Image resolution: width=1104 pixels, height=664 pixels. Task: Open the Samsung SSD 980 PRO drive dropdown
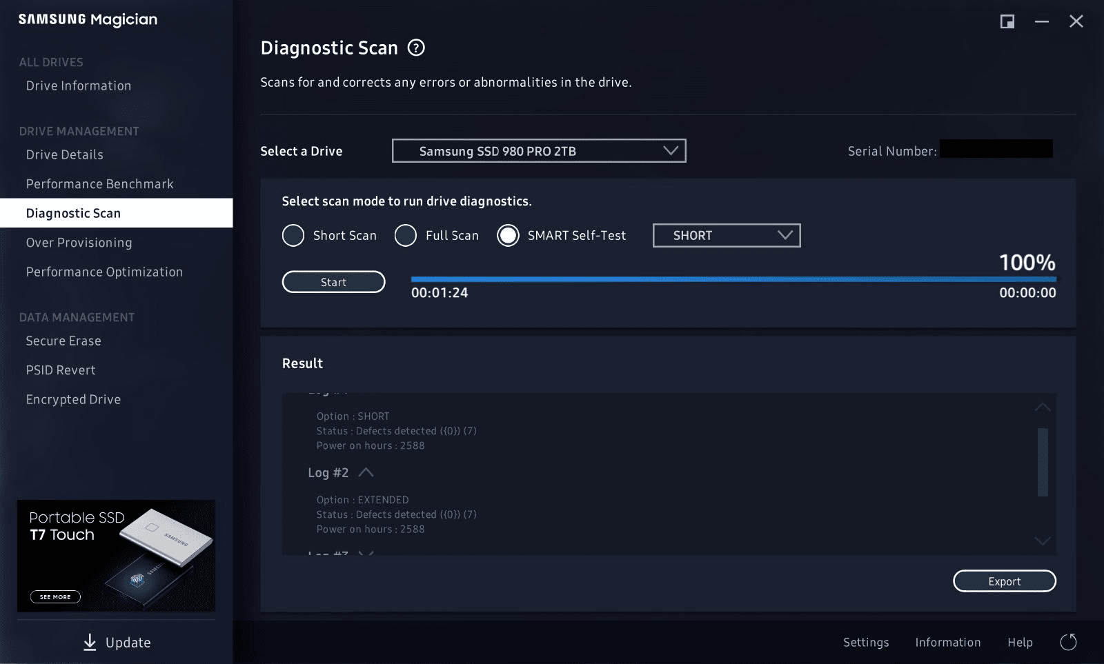[x=539, y=151]
